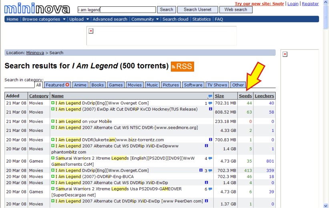Open the Search cloud menu item

coord(175,19)
